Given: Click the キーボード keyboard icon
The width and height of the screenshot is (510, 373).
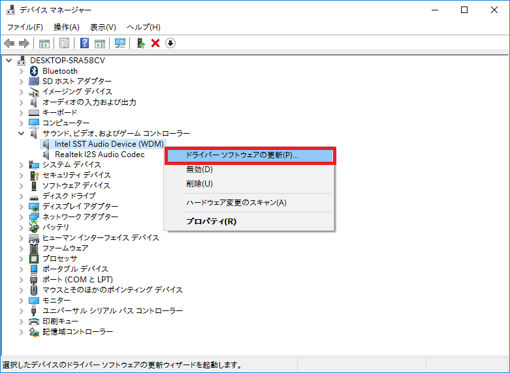Looking at the screenshot, I should (x=34, y=113).
